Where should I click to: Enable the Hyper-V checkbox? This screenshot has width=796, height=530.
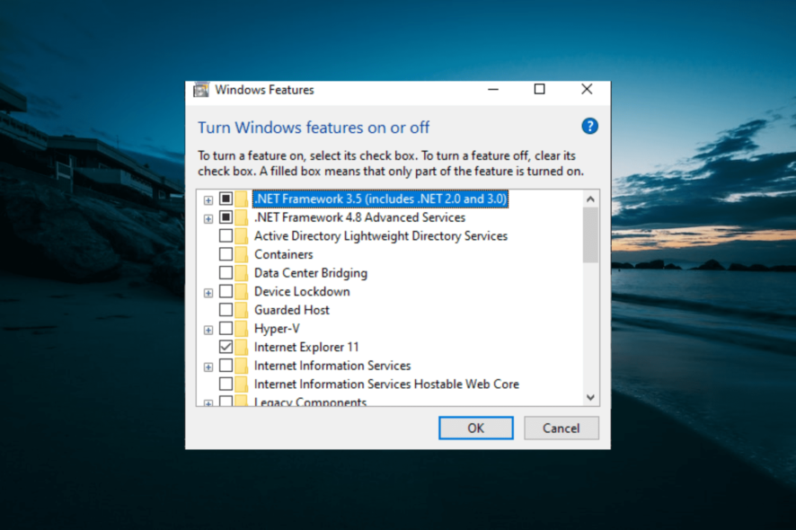(x=226, y=329)
